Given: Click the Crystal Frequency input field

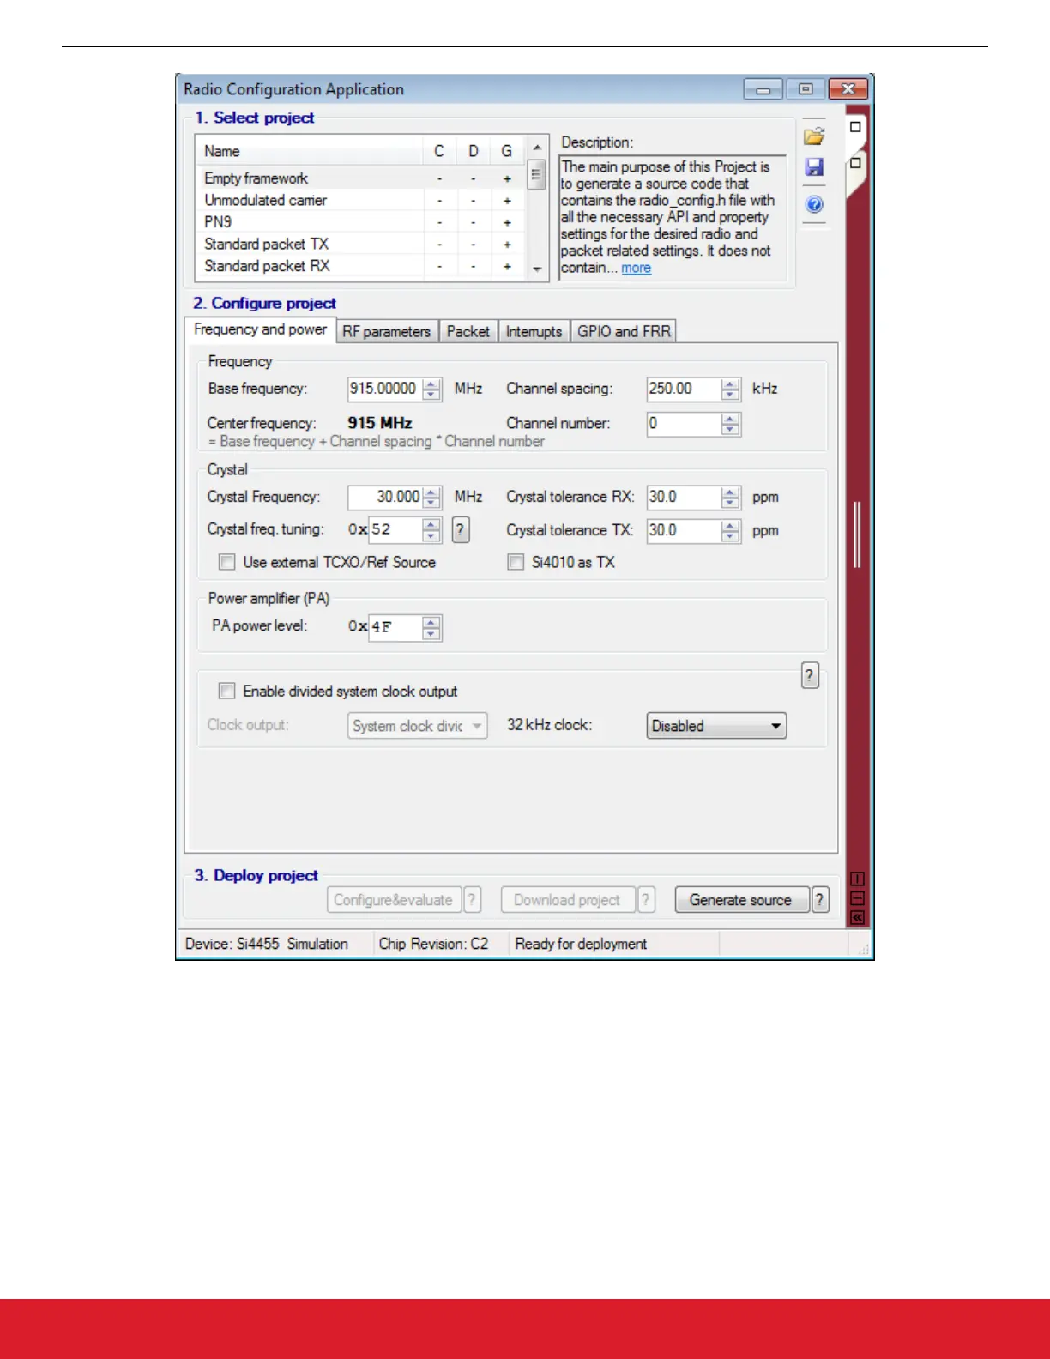Looking at the screenshot, I should click(x=385, y=498).
